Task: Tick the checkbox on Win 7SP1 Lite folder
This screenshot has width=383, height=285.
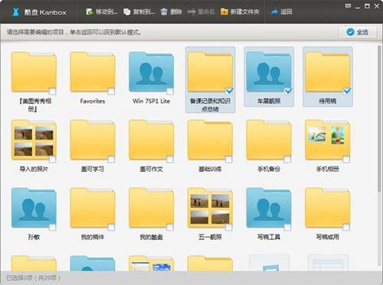Action: [x=170, y=91]
